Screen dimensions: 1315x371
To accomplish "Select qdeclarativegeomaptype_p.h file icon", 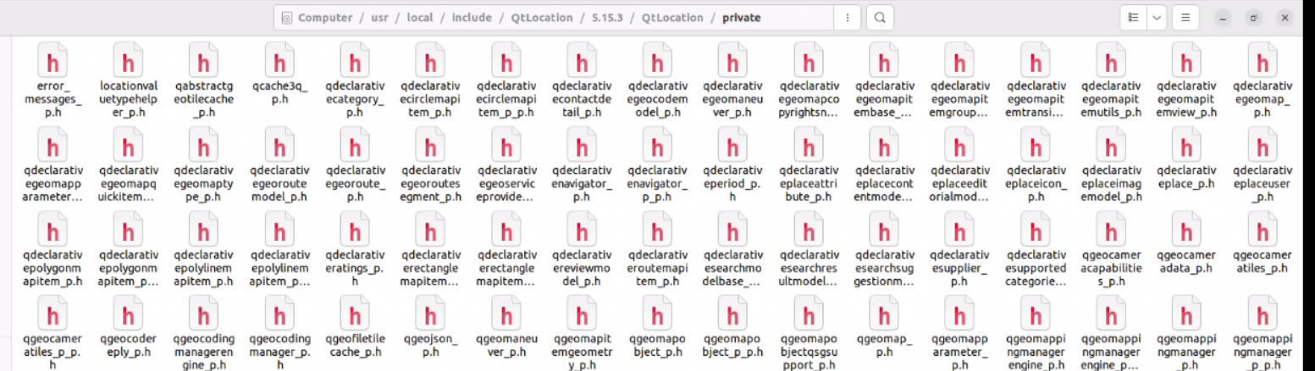I will pos(204,144).
